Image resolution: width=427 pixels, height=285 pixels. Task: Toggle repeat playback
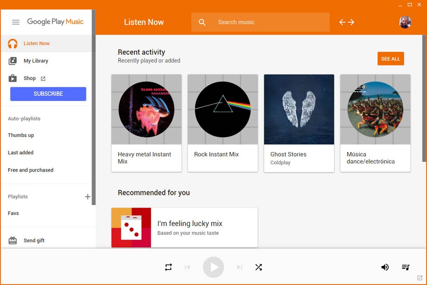pos(168,267)
